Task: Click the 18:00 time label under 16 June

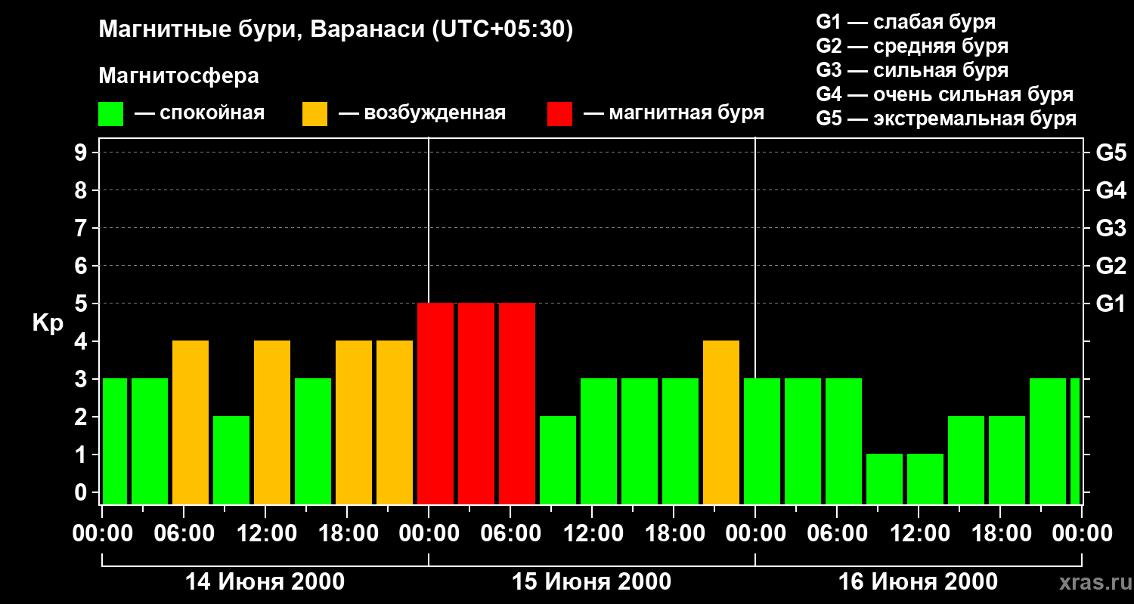Action: 1000,534
